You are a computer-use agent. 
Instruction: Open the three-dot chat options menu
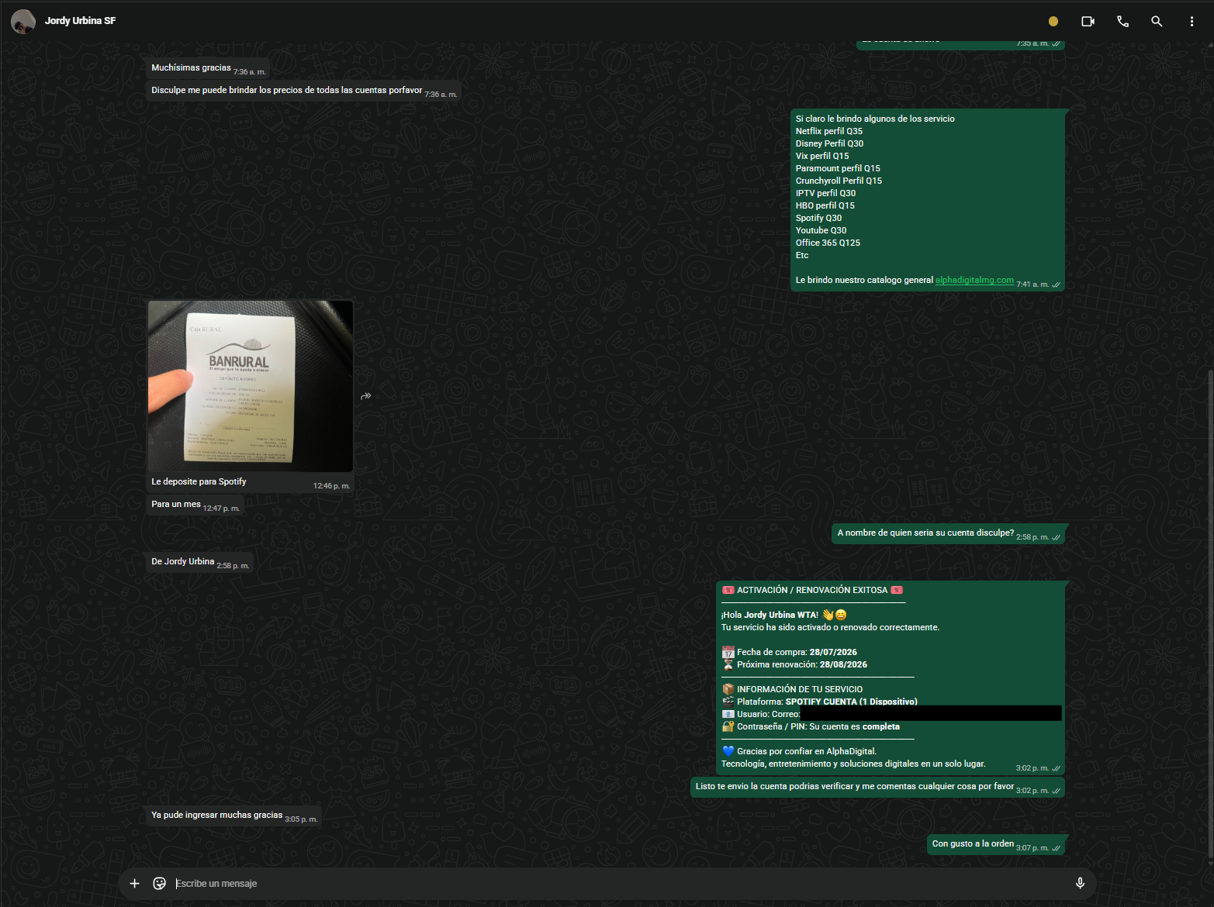click(1192, 22)
